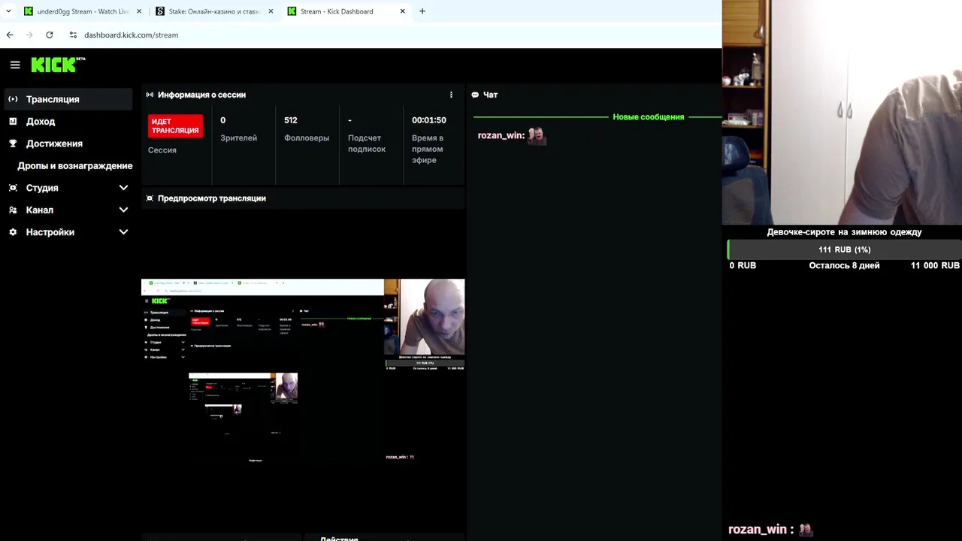
Task: Open site information icon in address bar
Action: coord(73,35)
